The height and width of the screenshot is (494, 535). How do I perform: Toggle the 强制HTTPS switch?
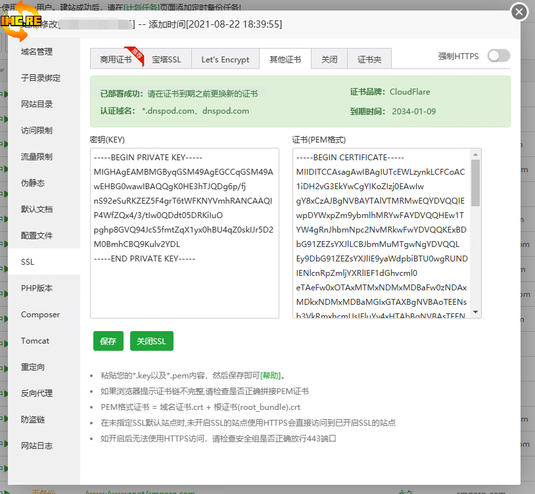tap(498, 56)
